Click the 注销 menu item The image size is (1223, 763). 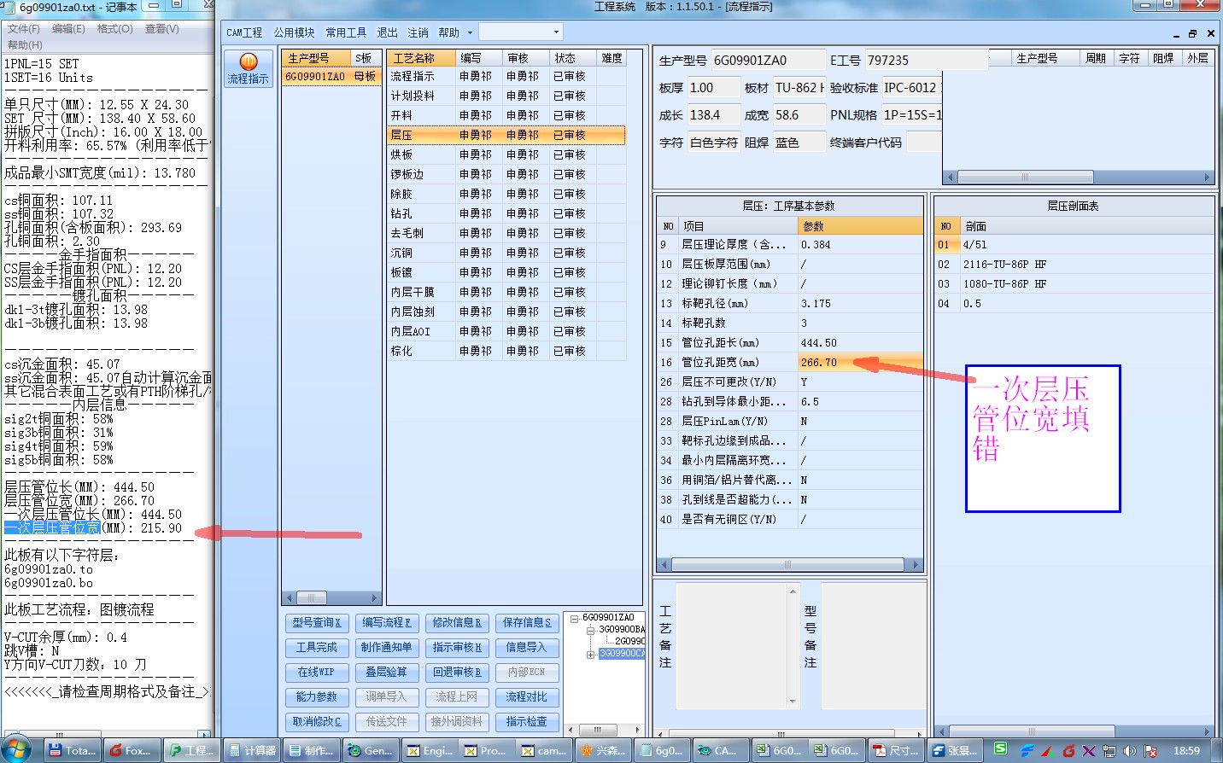coord(418,32)
